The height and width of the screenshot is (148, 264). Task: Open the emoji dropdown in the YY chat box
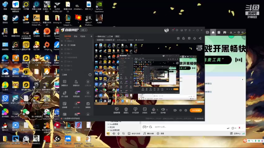coord(234,128)
